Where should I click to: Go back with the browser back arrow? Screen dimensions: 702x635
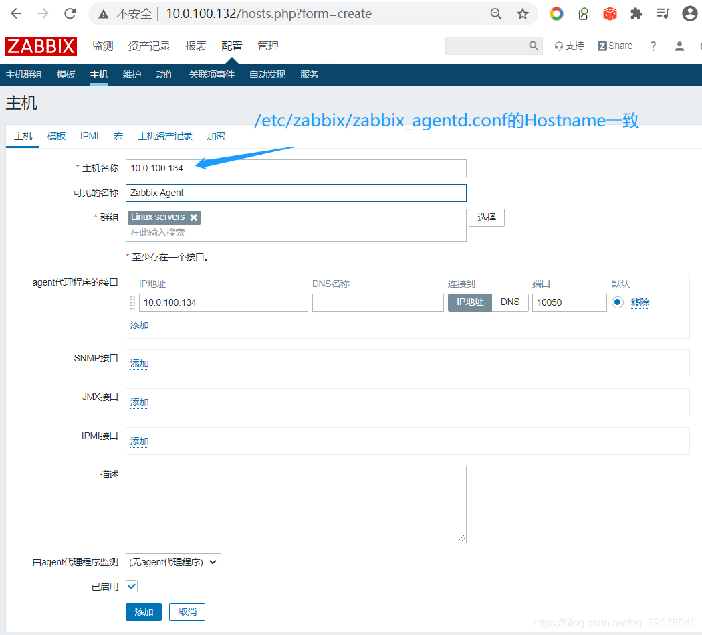(x=16, y=14)
